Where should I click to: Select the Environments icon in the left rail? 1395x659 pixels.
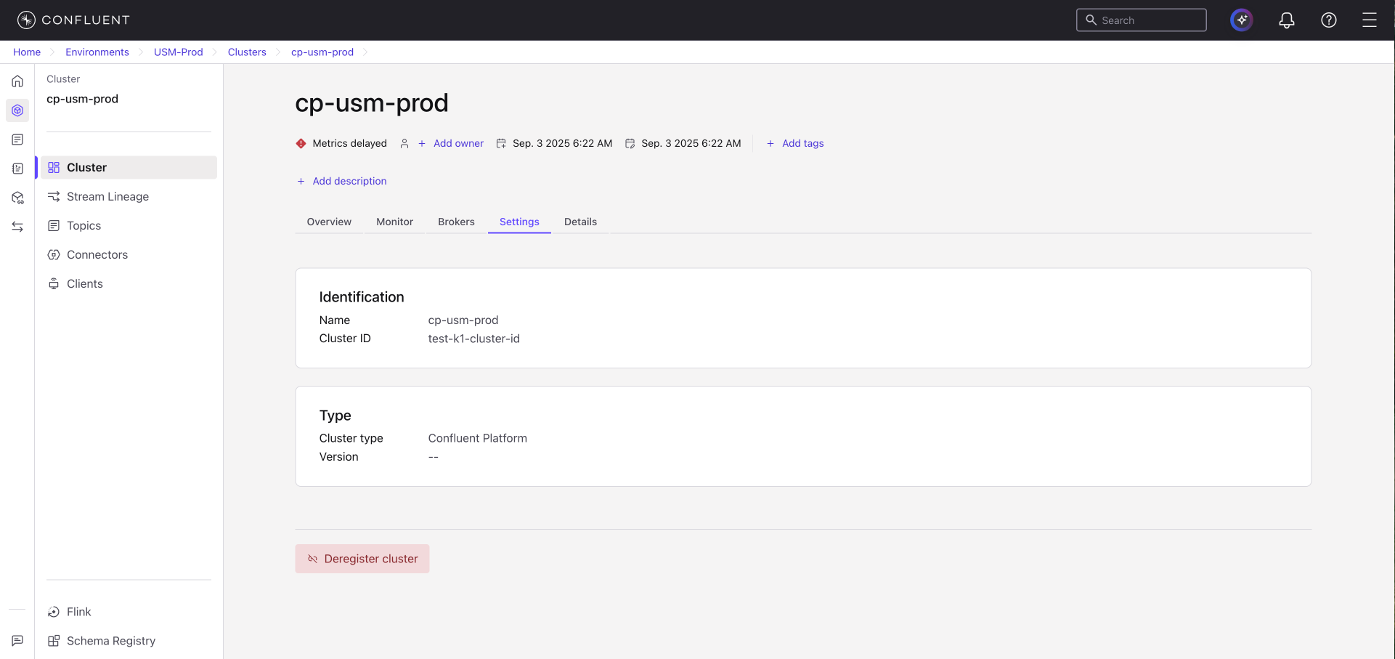coord(17,110)
